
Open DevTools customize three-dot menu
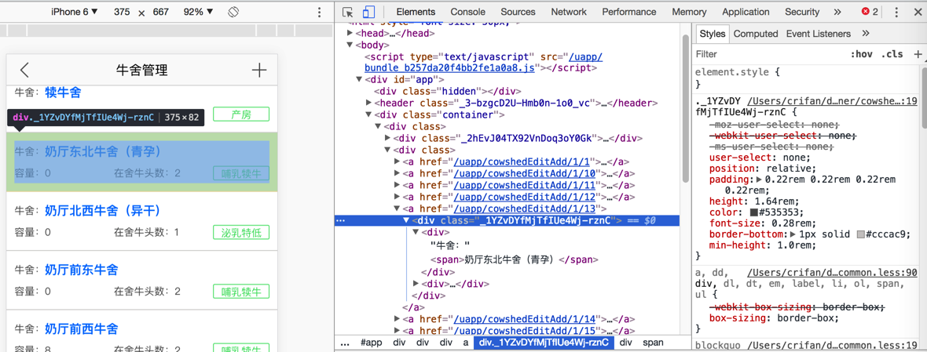pos(896,12)
